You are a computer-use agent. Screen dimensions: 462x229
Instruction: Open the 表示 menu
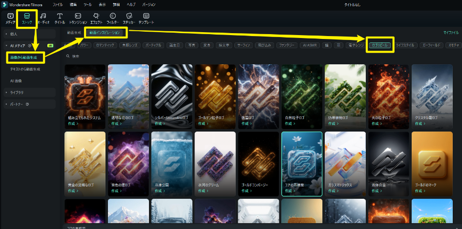[102, 5]
